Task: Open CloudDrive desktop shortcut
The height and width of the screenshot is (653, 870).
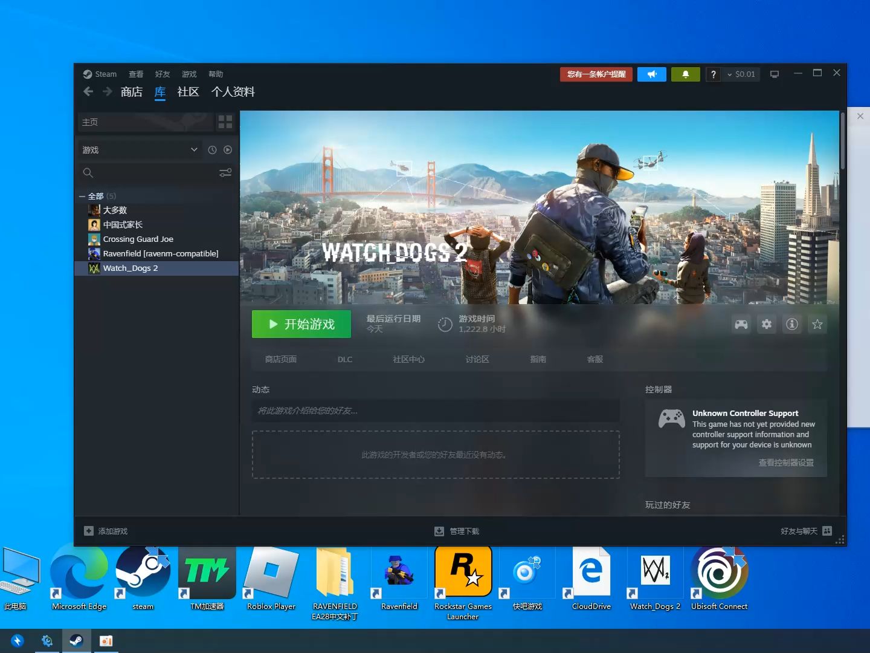Action: click(x=591, y=579)
